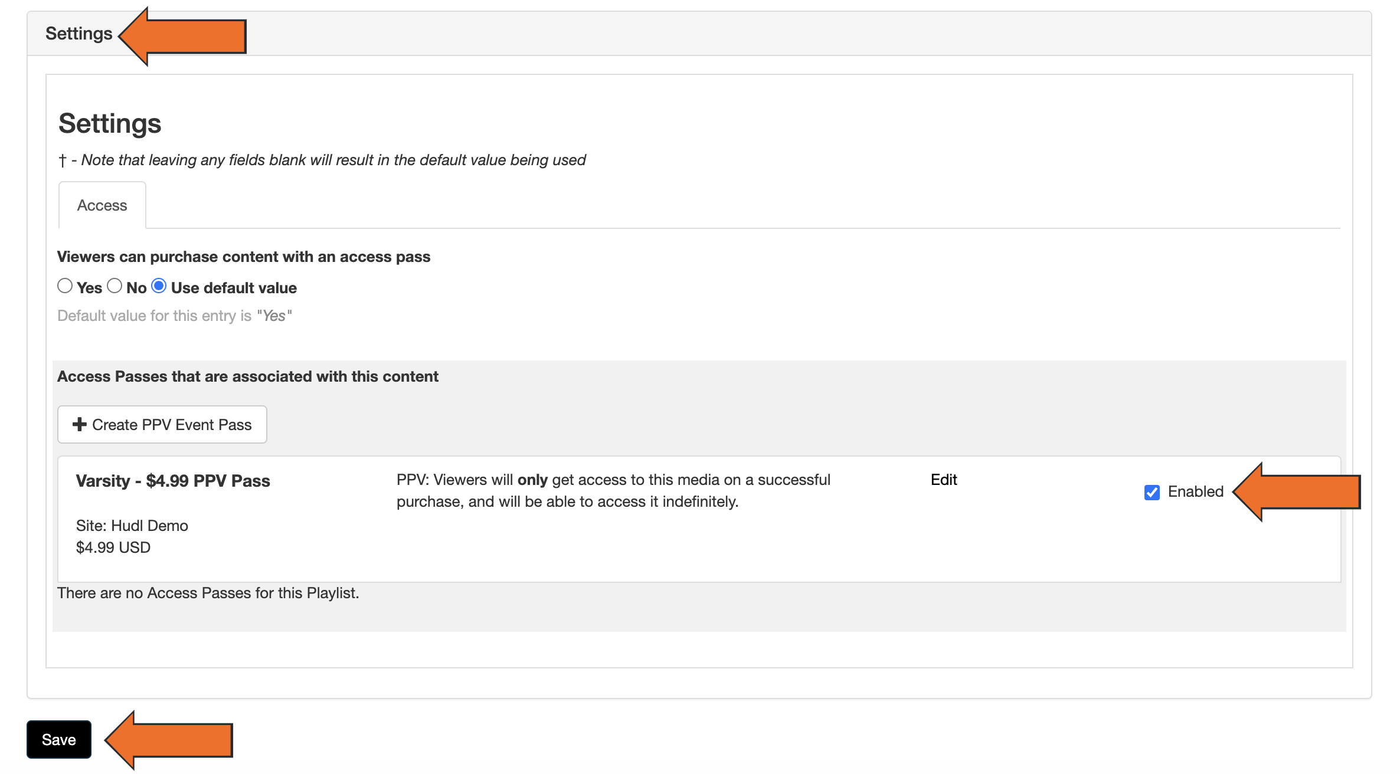Click the Settings section header
Screen dimensions: 1400x774
78,33
